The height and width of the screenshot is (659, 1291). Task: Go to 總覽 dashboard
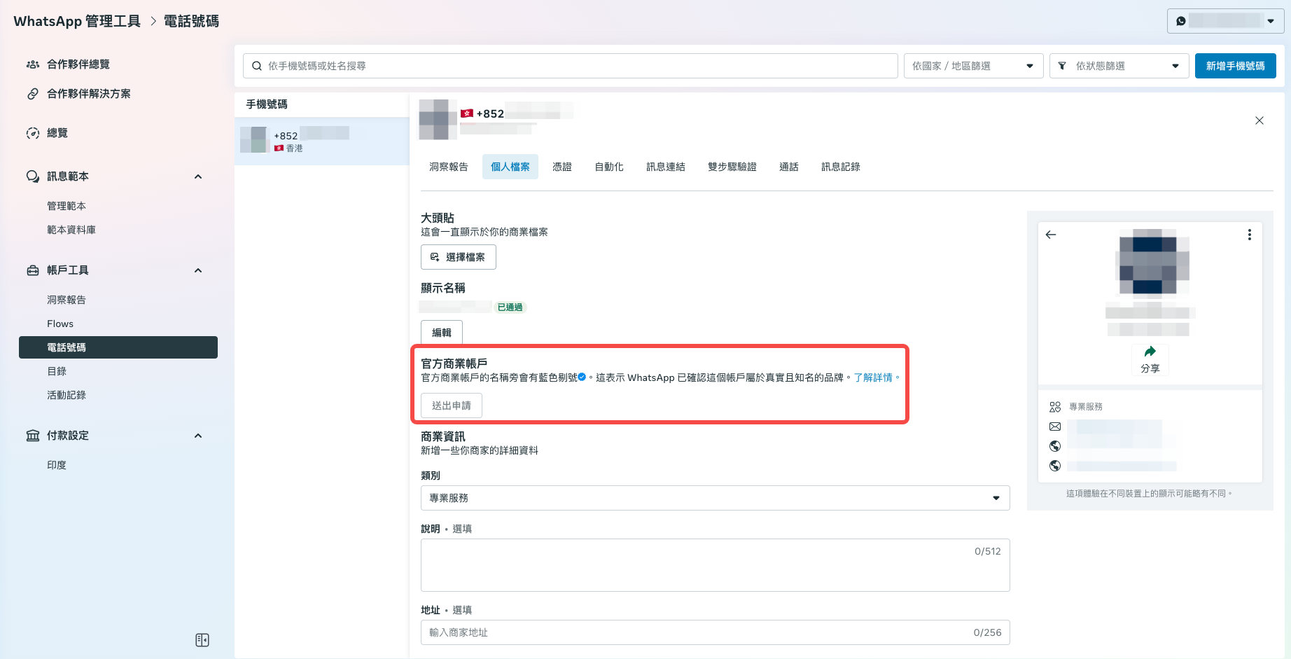[57, 133]
